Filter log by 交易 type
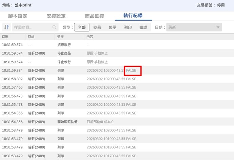This screenshot has height=162, width=234. click(97, 27)
